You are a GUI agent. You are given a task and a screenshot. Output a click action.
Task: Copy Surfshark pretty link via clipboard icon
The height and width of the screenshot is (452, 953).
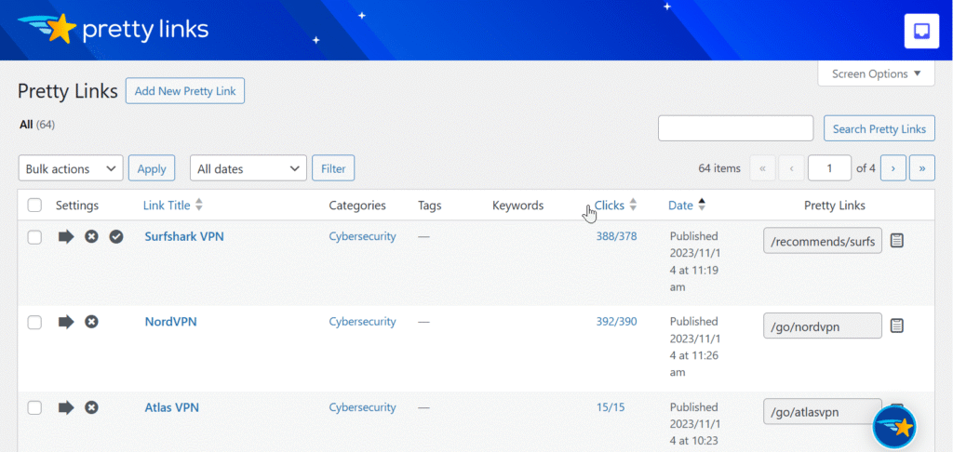(897, 241)
